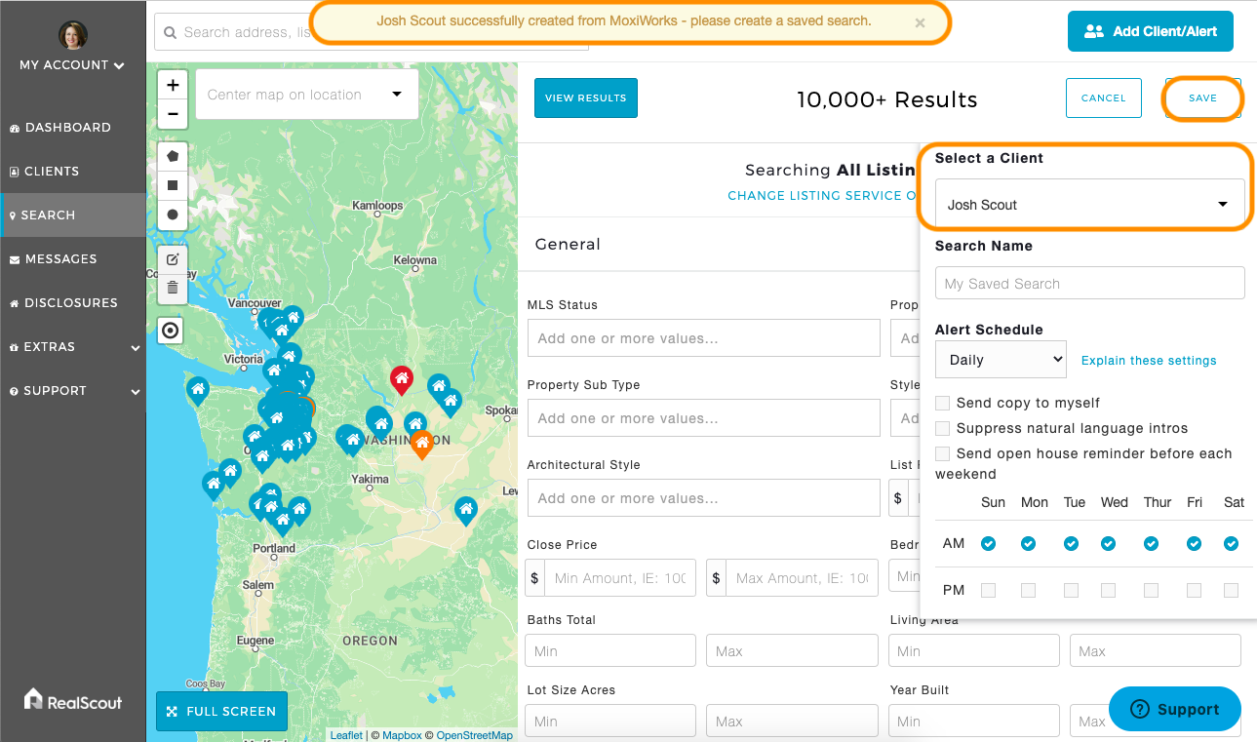Image resolution: width=1257 pixels, height=742 pixels.
Task: Click the Baths Total Max field
Action: (x=792, y=650)
